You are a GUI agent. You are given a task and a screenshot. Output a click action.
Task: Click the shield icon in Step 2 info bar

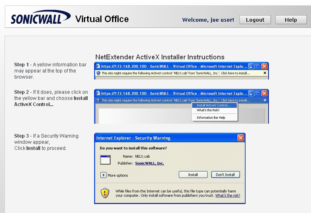[x=98, y=100]
